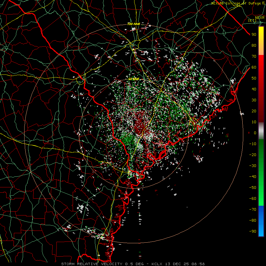Click the NEXR label above the scale
The height and width of the screenshot is (266, 266).
[260, 17]
